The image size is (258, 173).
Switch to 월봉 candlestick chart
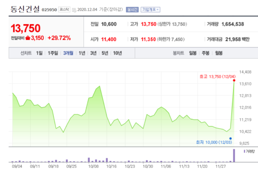click(219, 53)
